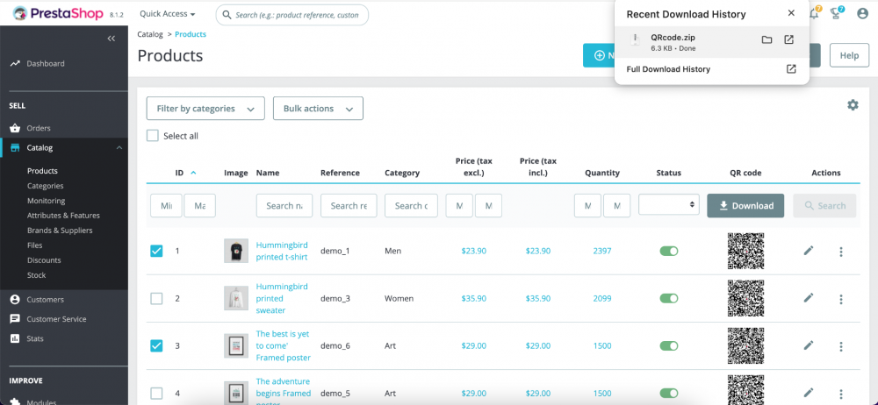Screen dimensions: 878x405
Task: Click QR code of Hummingbird printed sweater
Action: click(745, 299)
